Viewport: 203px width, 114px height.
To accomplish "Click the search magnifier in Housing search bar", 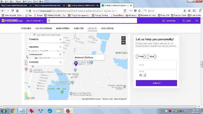I will [49, 21].
